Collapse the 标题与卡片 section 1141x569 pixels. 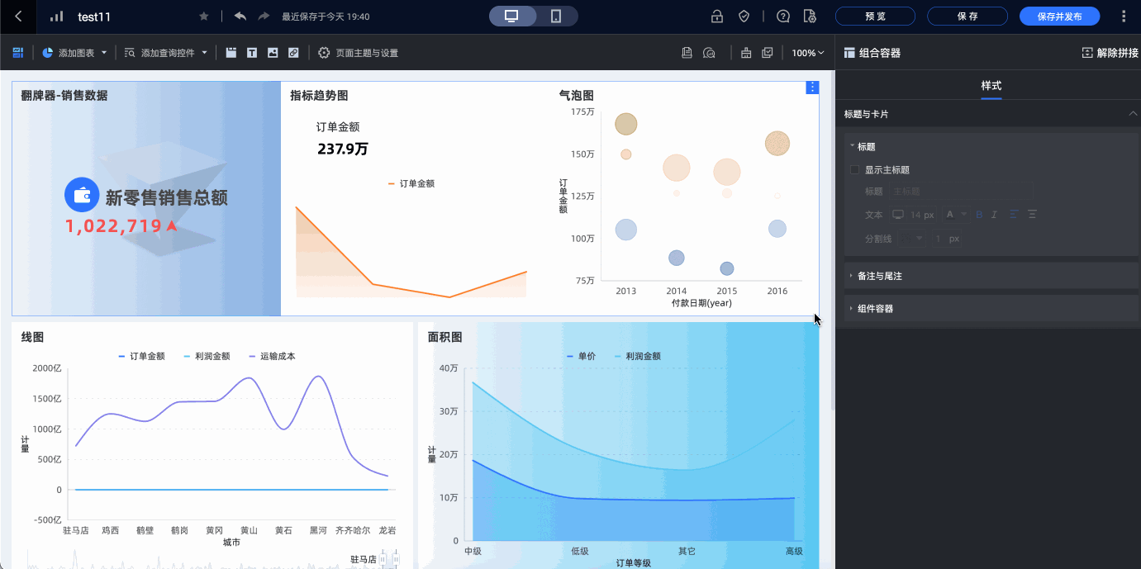tap(1133, 114)
